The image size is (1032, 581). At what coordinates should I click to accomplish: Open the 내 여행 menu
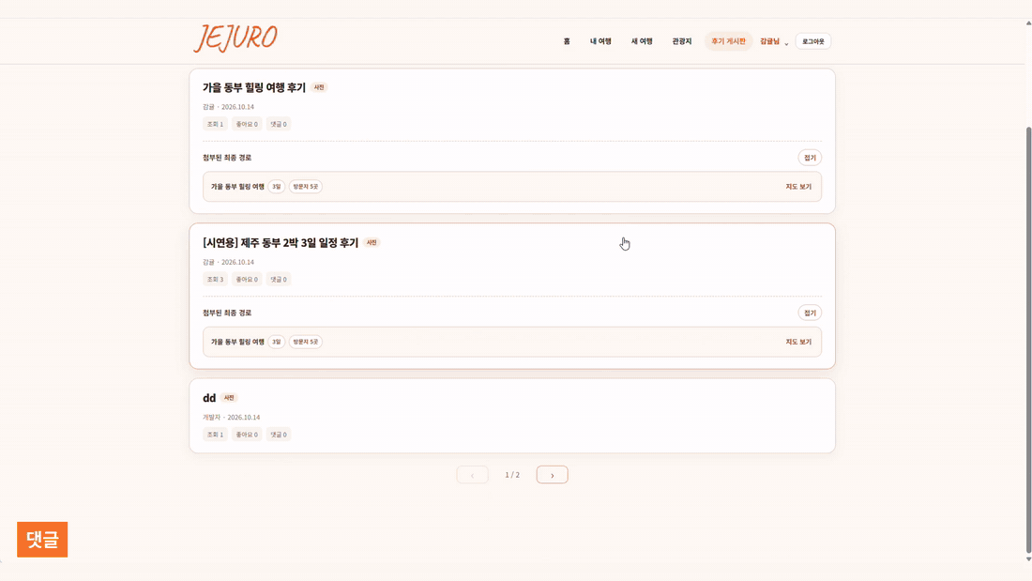[x=600, y=41]
